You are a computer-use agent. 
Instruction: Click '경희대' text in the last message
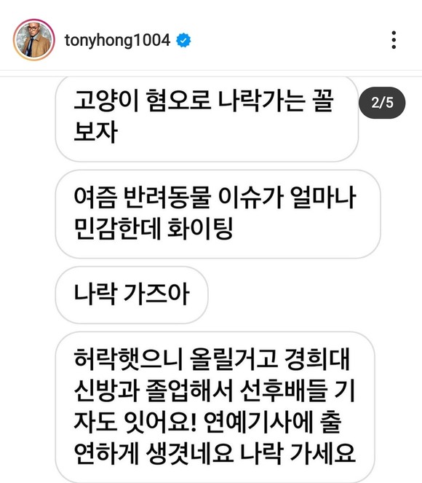pos(317,359)
